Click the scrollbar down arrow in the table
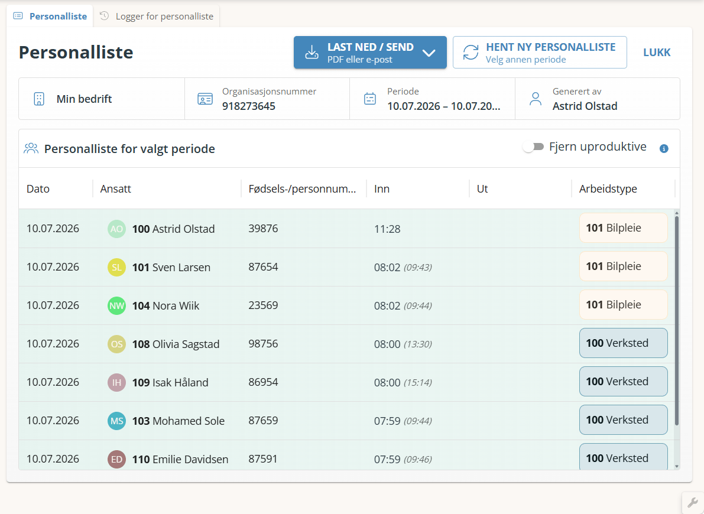This screenshot has height=514, width=704. (x=677, y=466)
